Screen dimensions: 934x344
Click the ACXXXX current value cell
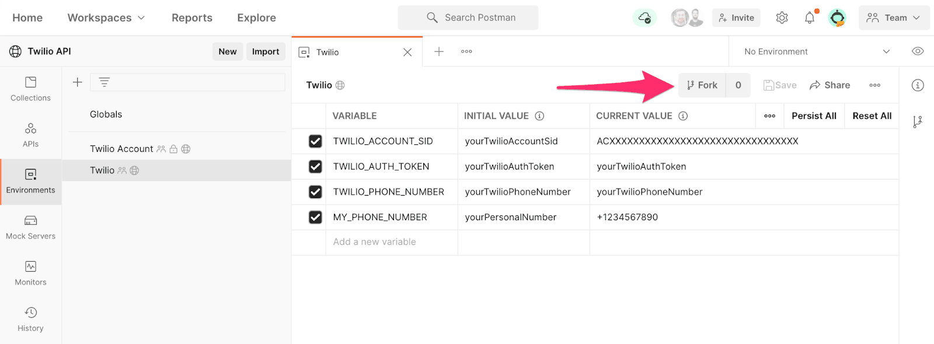click(744, 141)
